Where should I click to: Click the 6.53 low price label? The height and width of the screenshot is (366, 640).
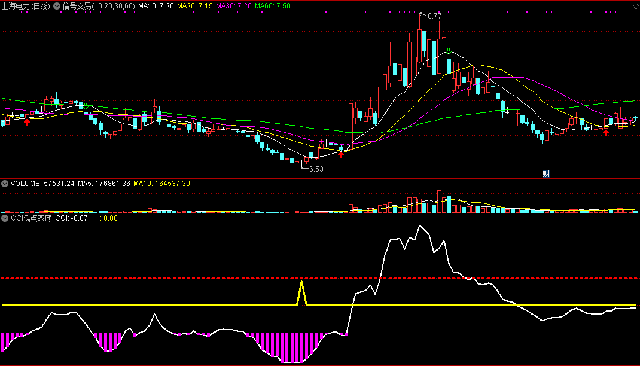[x=316, y=169]
